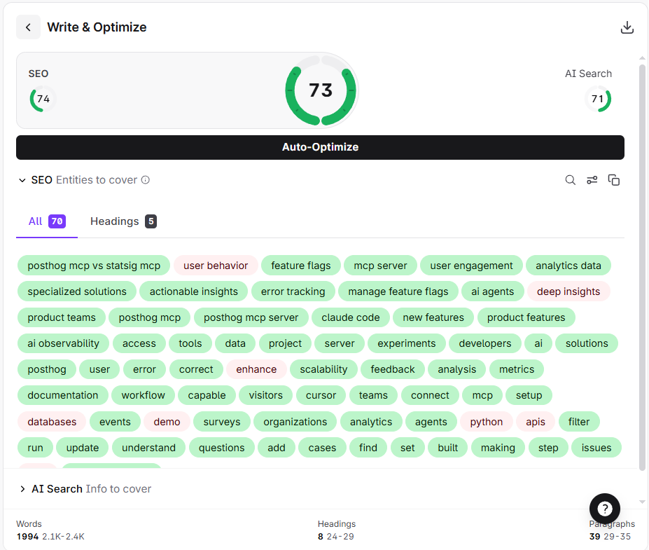Open the help question mark bubble
Image resolution: width=649 pixels, height=550 pixels.
(x=605, y=508)
